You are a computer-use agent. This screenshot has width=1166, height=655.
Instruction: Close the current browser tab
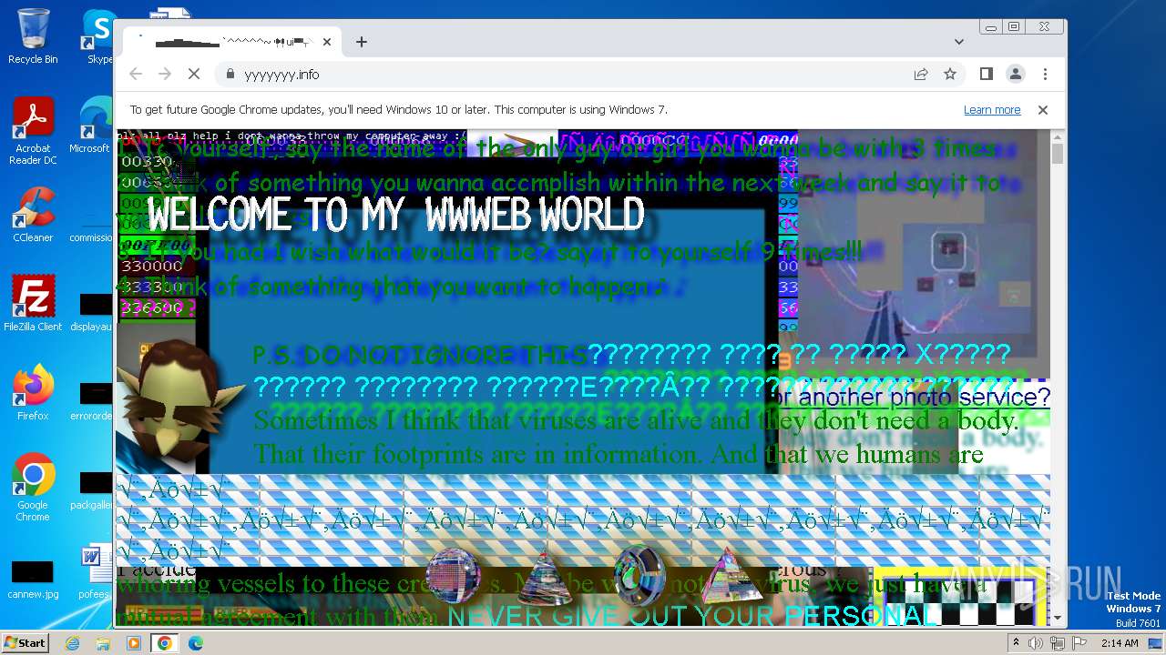tap(327, 42)
